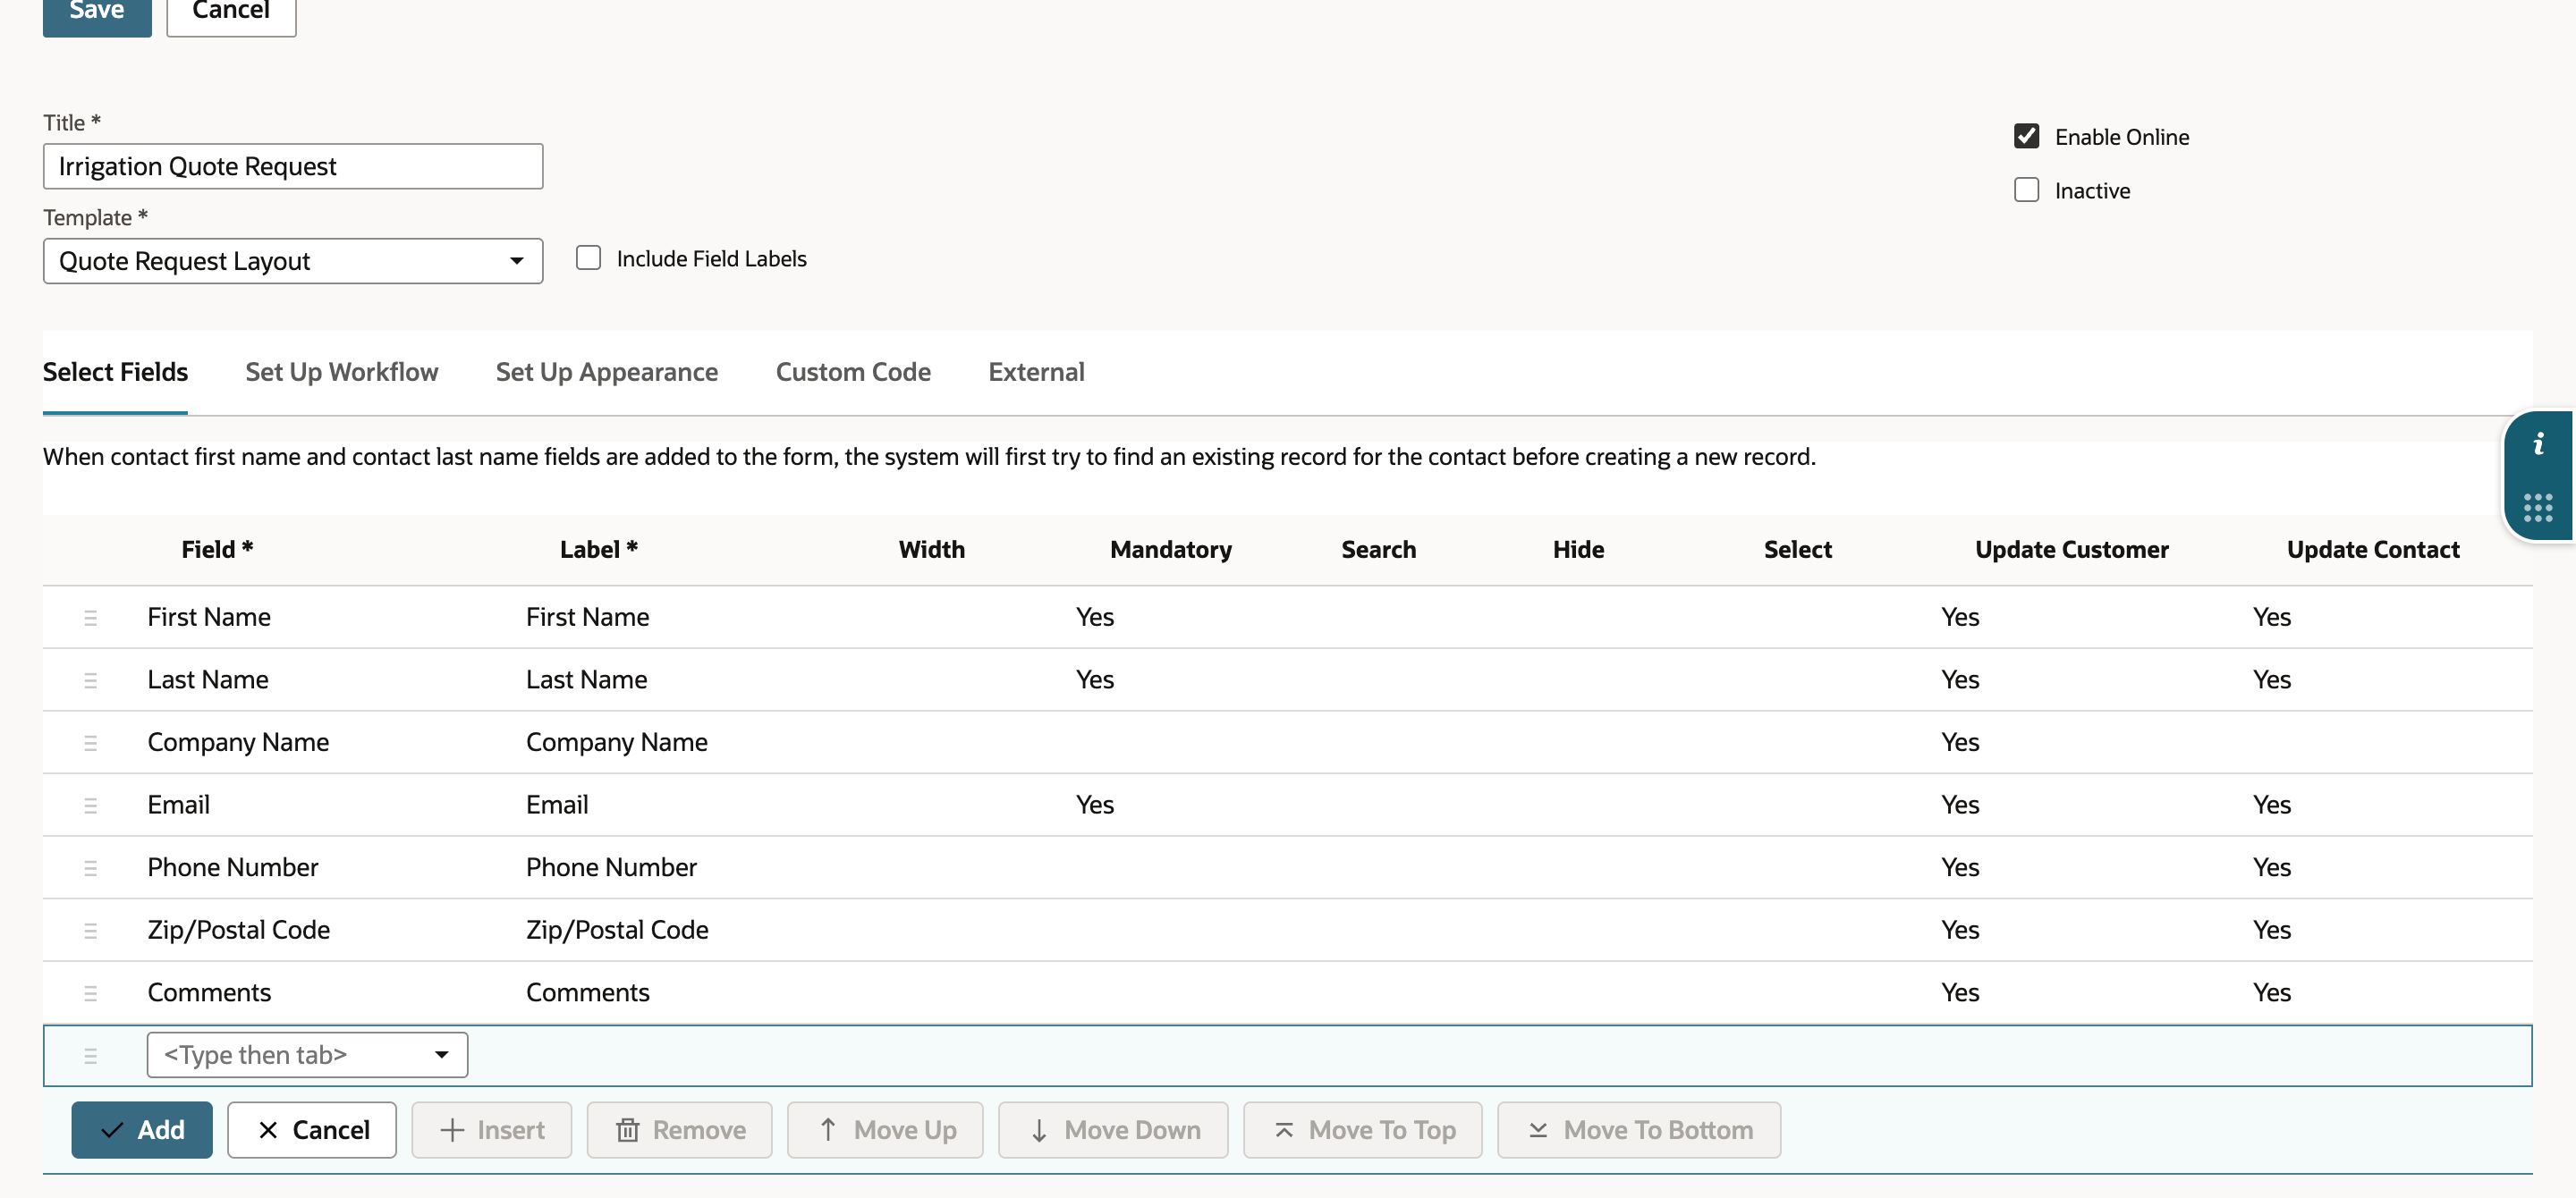Click the drag handle for Comments row

(90, 993)
